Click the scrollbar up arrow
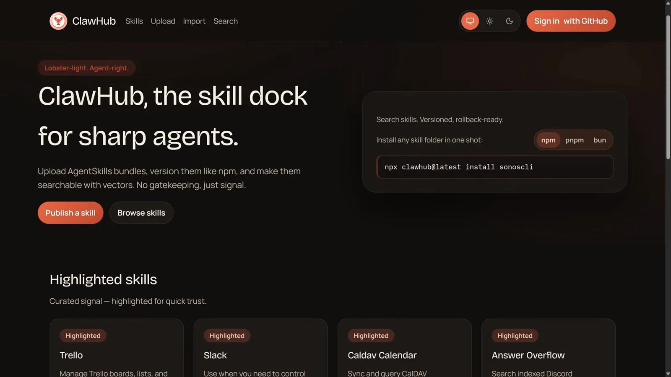This screenshot has height=377, width=671. pos(668,3)
